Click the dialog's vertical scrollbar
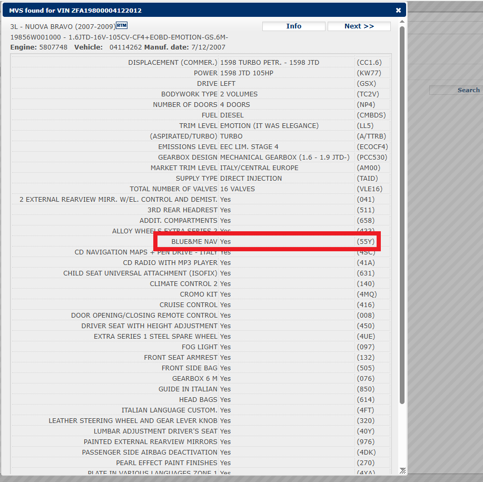The height and width of the screenshot is (482, 483). point(402,211)
